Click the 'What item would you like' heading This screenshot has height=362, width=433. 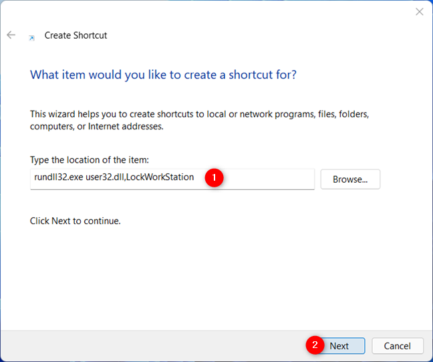tap(163, 75)
